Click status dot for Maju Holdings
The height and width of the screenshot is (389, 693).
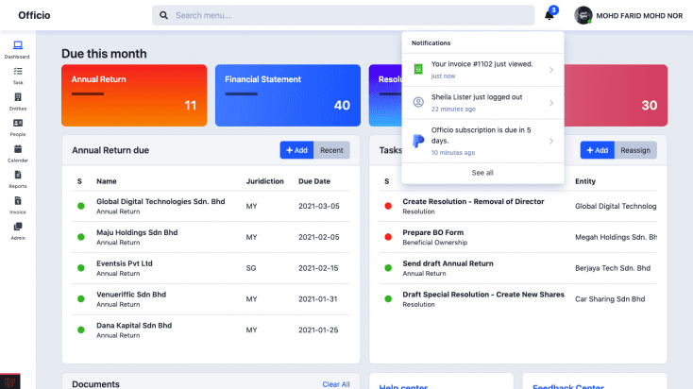tap(81, 237)
